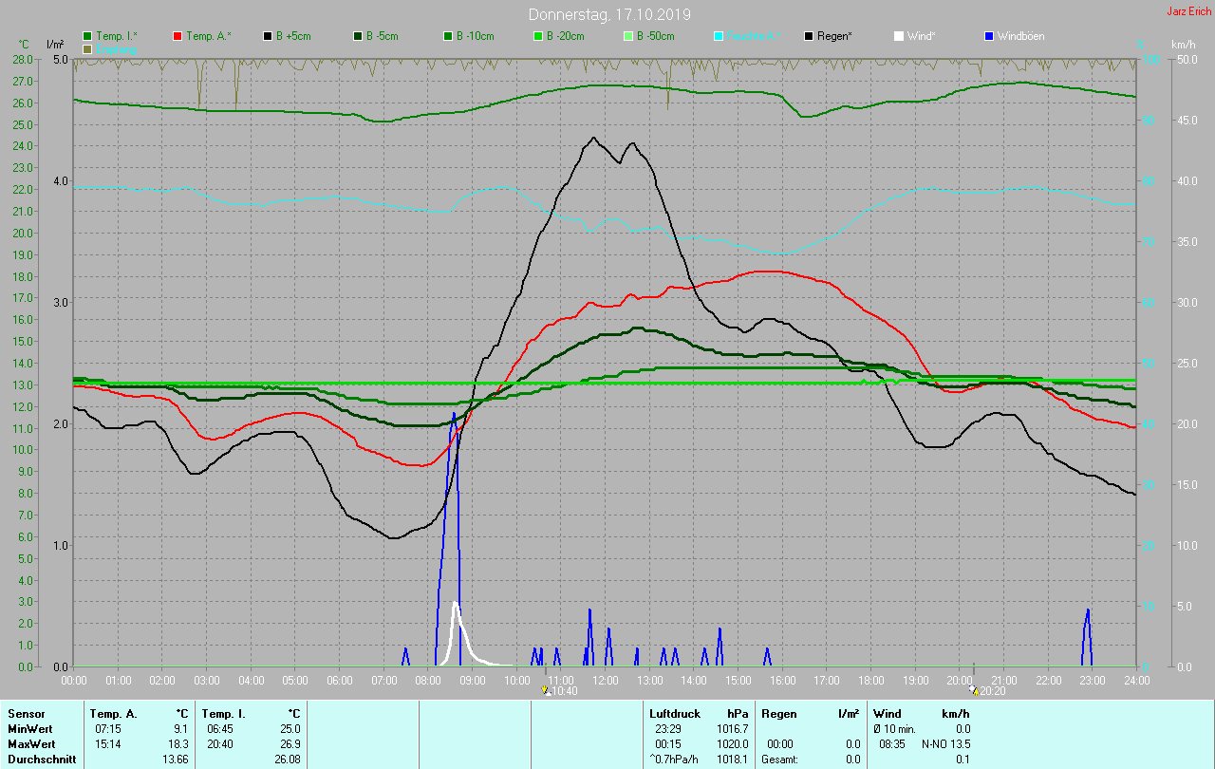The height and width of the screenshot is (769, 1215).
Task: Click the km/h axis unit label
Action: [1184, 45]
